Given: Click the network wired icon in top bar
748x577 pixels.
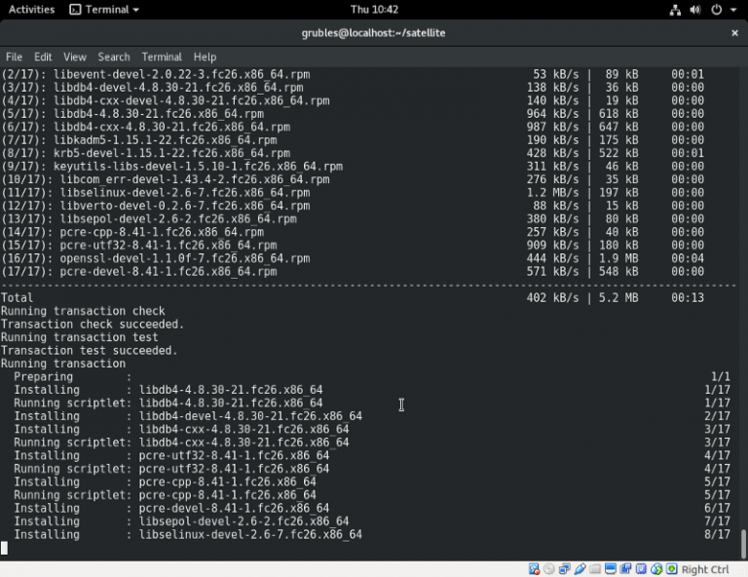Looking at the screenshot, I should click(x=676, y=10).
